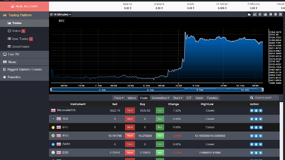
Task: Add Bitcoin-MAR19 to favorites star
Action: click(x=260, y=110)
